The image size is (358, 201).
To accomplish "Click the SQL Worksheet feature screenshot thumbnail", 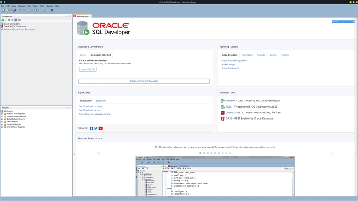I will pyautogui.click(x=215, y=176).
